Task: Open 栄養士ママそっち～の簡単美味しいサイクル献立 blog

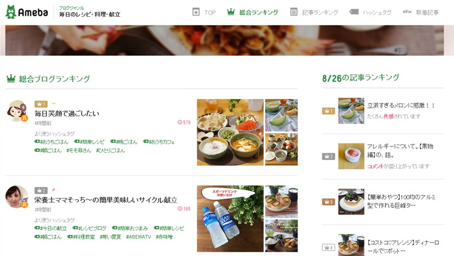Action: click(106, 200)
